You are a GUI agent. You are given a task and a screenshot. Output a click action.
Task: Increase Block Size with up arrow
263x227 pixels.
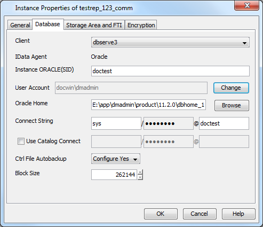coord(140,172)
